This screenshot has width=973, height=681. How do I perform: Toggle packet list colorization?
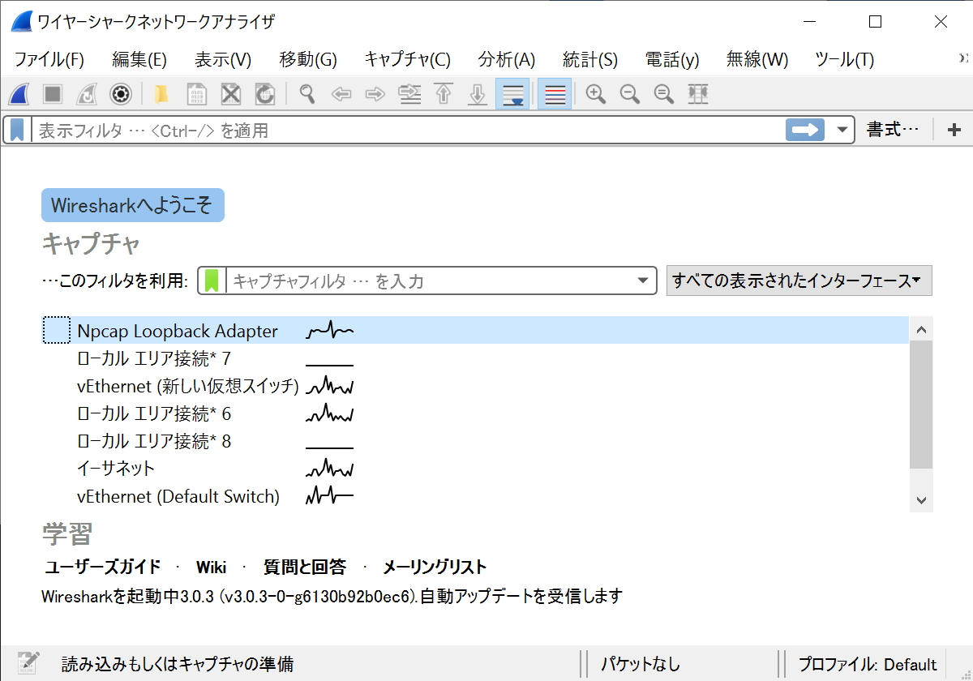coord(554,94)
